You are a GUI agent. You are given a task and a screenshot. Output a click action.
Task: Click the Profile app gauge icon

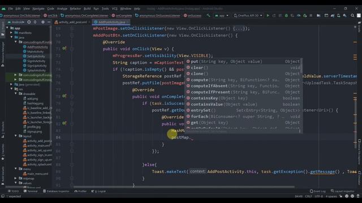coord(299,15)
